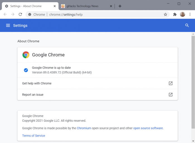The height and width of the screenshot is (143, 195).
Task: Open the open source software link
Action: click(148, 128)
